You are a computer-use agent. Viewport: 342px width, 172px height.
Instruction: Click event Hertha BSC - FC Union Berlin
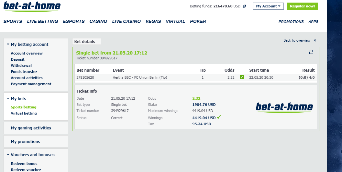tap(140, 77)
